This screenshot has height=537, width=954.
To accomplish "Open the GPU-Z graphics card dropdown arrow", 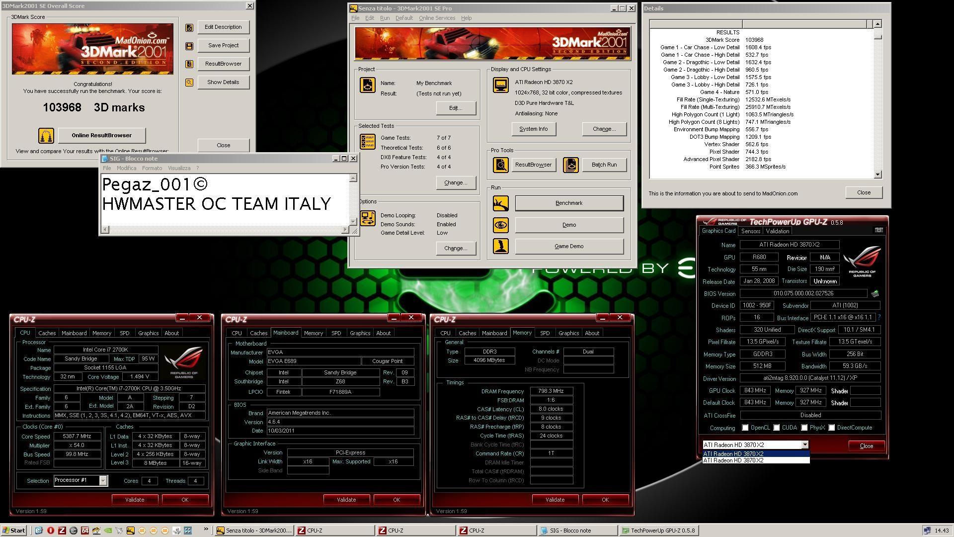I will tap(804, 445).
